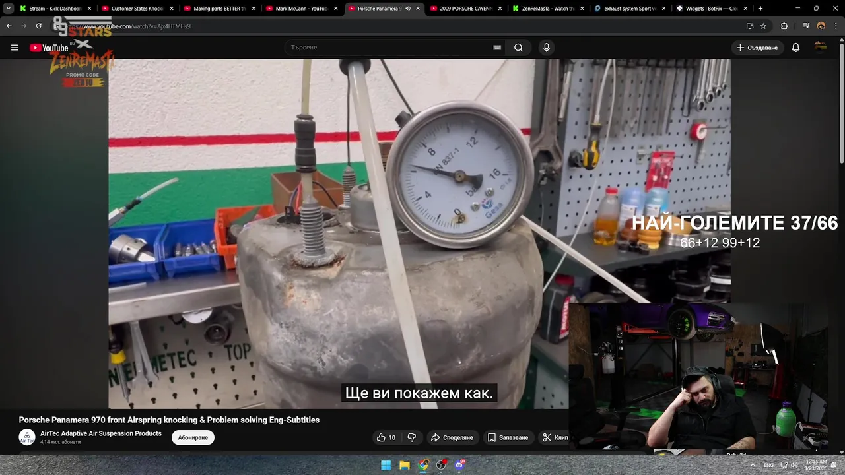Click the Клип clip button
845x475 pixels.
coord(555,437)
